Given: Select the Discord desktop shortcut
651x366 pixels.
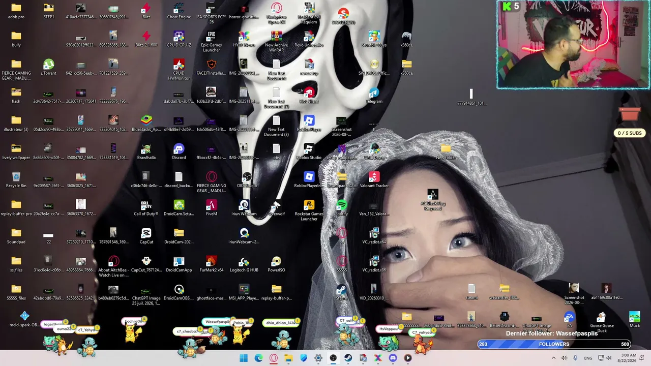Looking at the screenshot, I should 179,151.
